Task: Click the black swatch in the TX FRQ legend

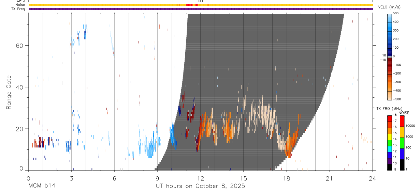Action: point(390,167)
